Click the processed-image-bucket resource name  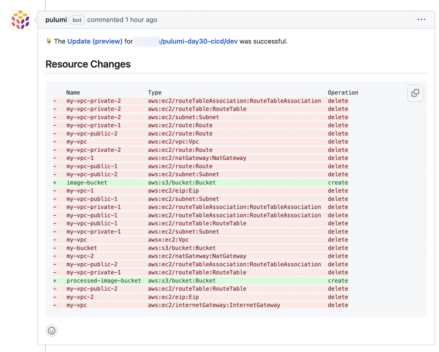coord(104,281)
